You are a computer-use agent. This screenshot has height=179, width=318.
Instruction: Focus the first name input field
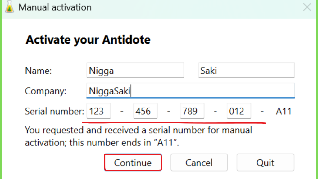(135, 71)
